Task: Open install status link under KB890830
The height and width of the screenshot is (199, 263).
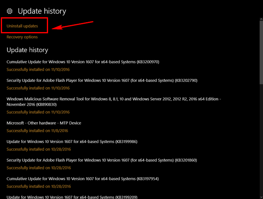Action: point(38,112)
